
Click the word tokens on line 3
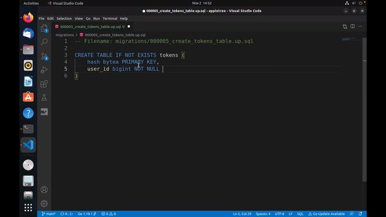tap(169, 55)
